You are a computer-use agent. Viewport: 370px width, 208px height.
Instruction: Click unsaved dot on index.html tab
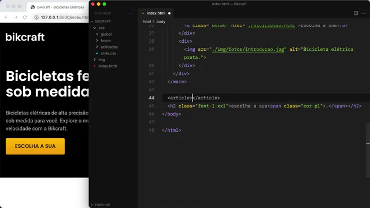[x=169, y=13]
